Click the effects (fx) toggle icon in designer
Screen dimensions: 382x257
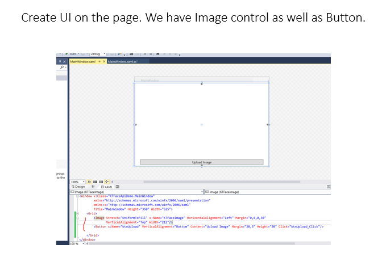[x=89, y=182]
